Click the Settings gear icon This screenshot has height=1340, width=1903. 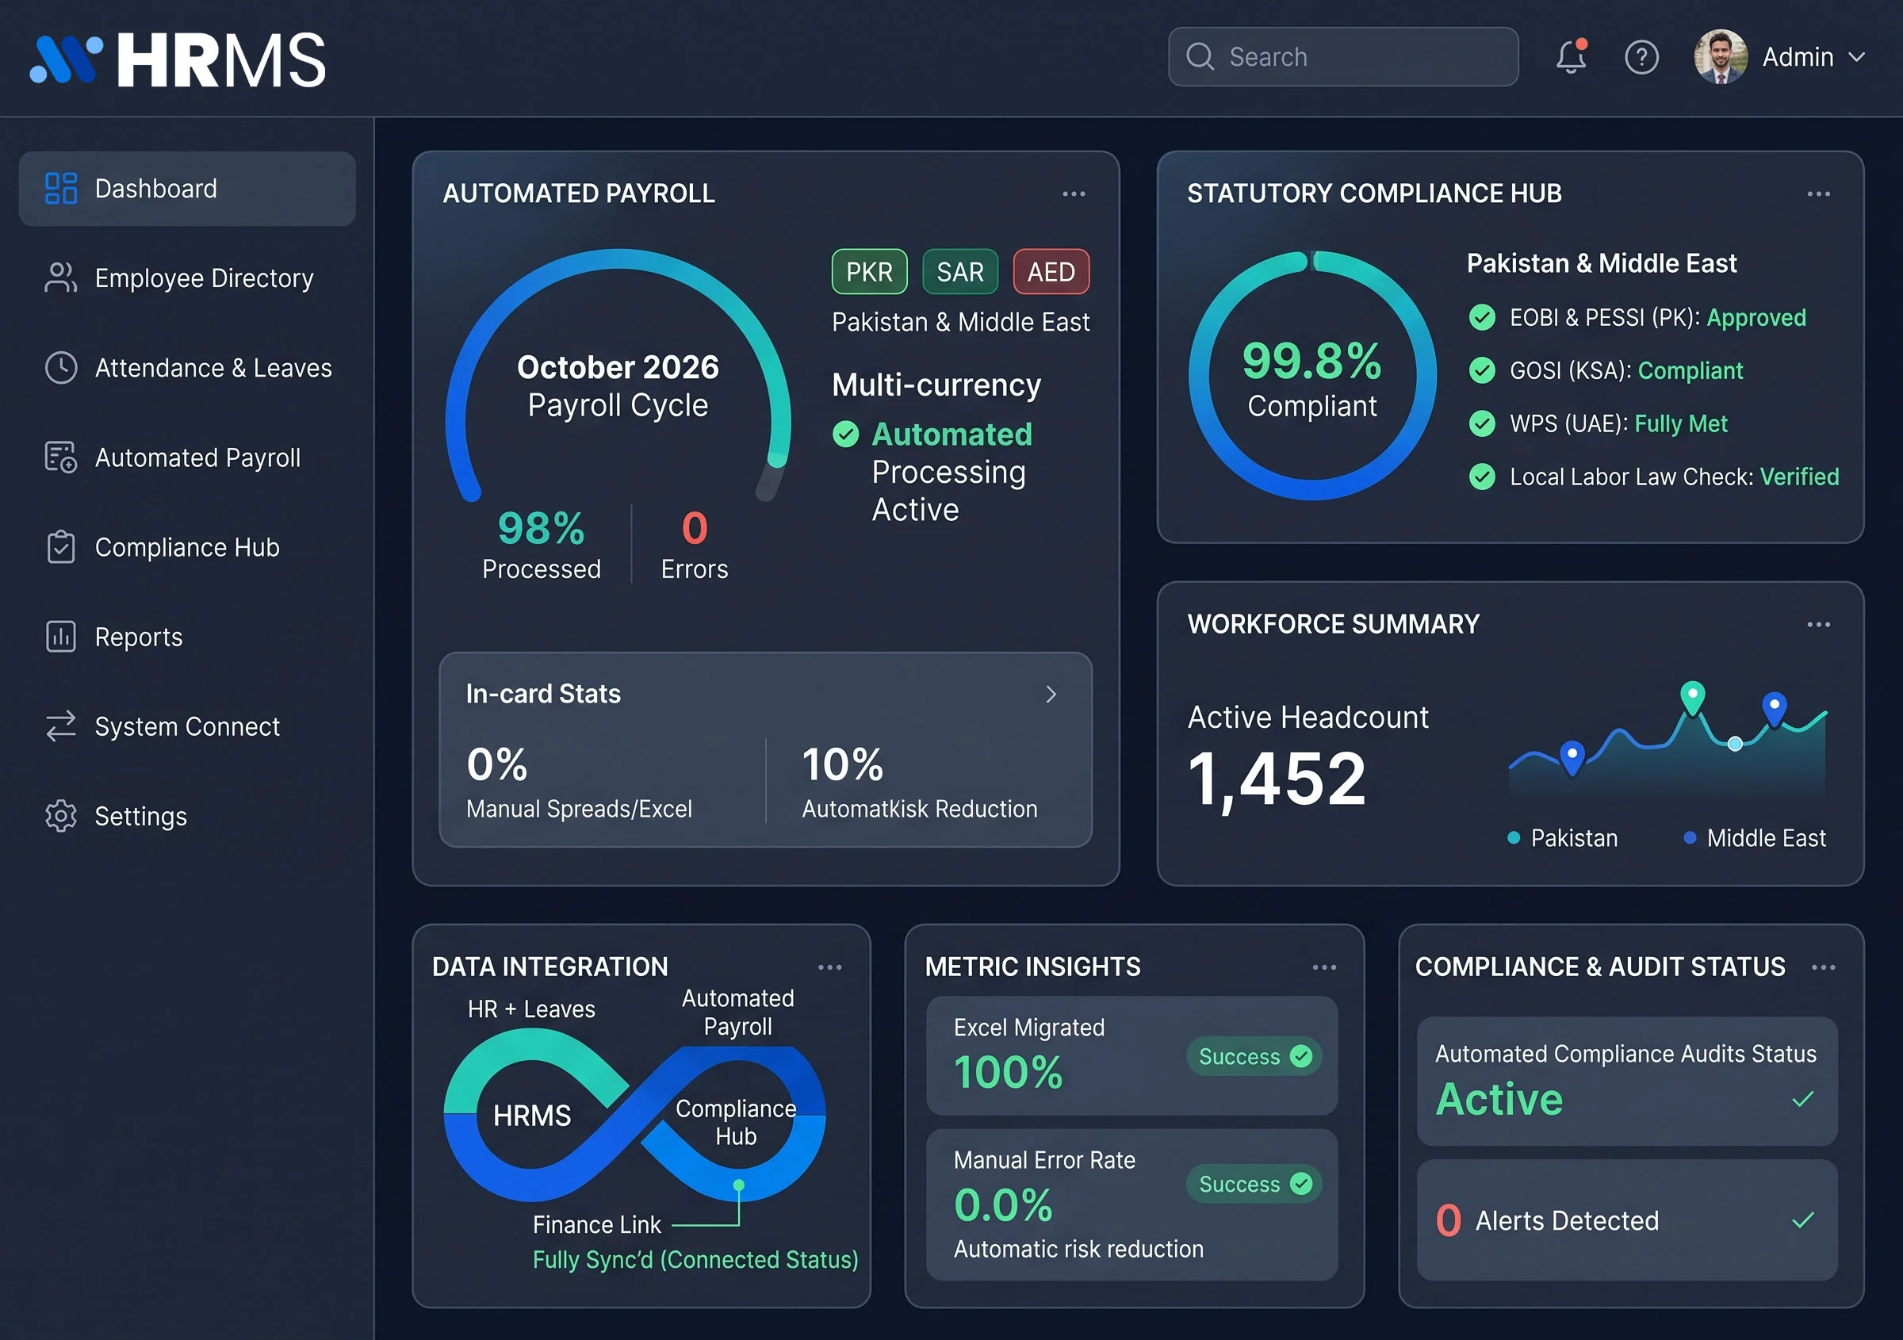pyautogui.click(x=60, y=816)
